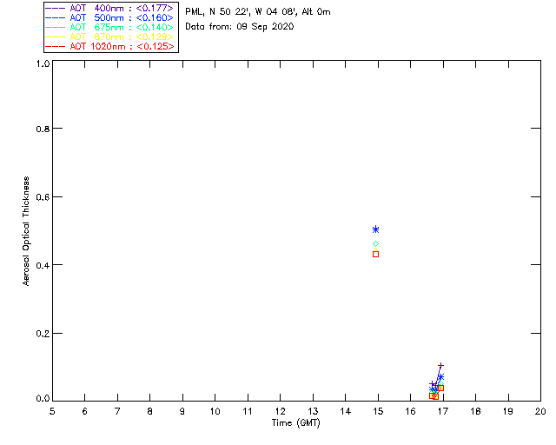Click the x-axis tick label 8
This screenshot has width=556, height=445.
149,411
